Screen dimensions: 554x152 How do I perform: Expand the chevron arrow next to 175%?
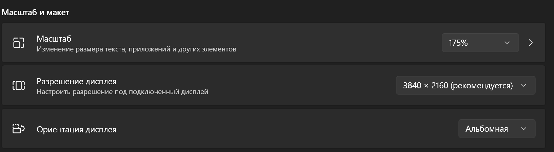(531, 43)
